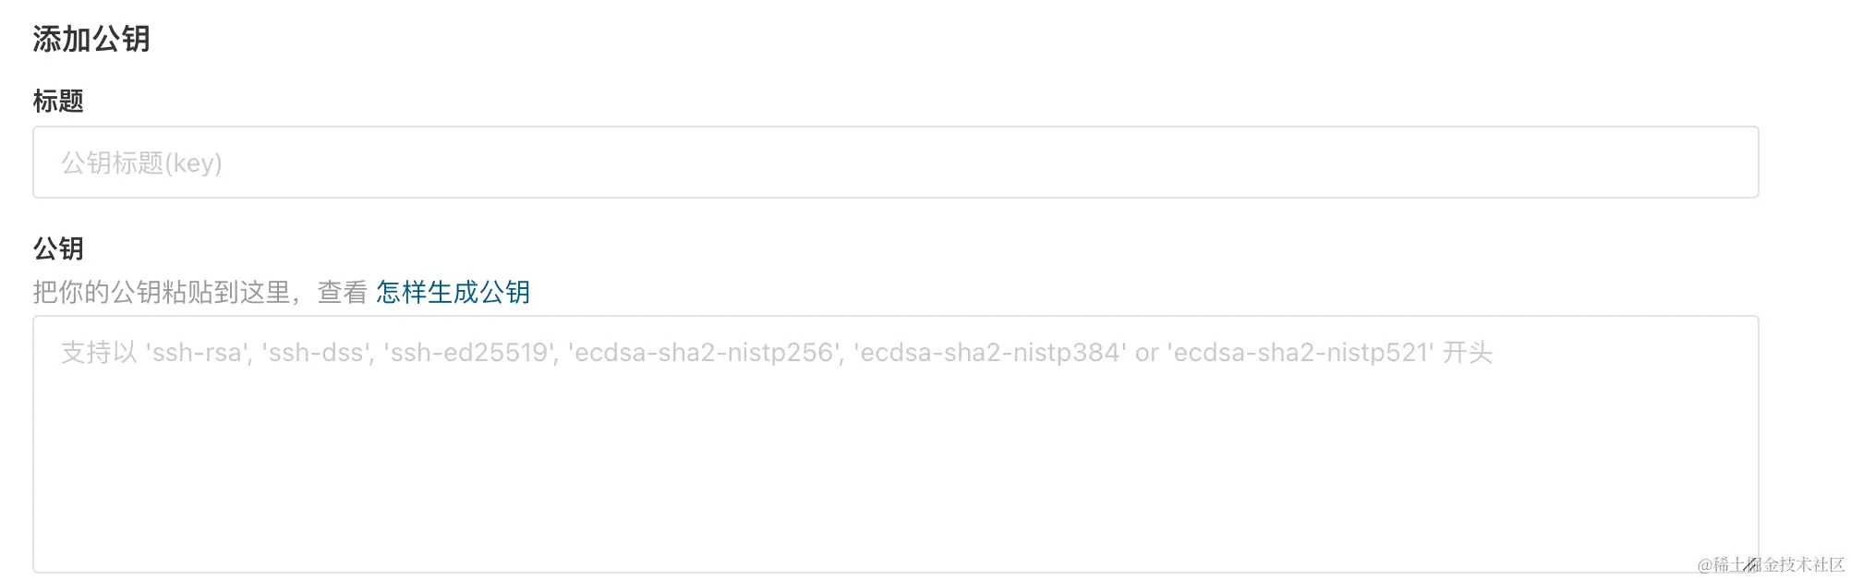Click the 公钥 label above the textarea

58,248
